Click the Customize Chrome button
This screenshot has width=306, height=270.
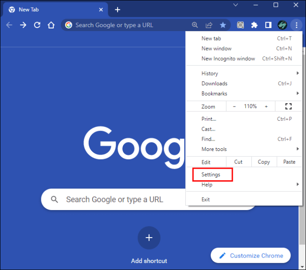(x=251, y=255)
